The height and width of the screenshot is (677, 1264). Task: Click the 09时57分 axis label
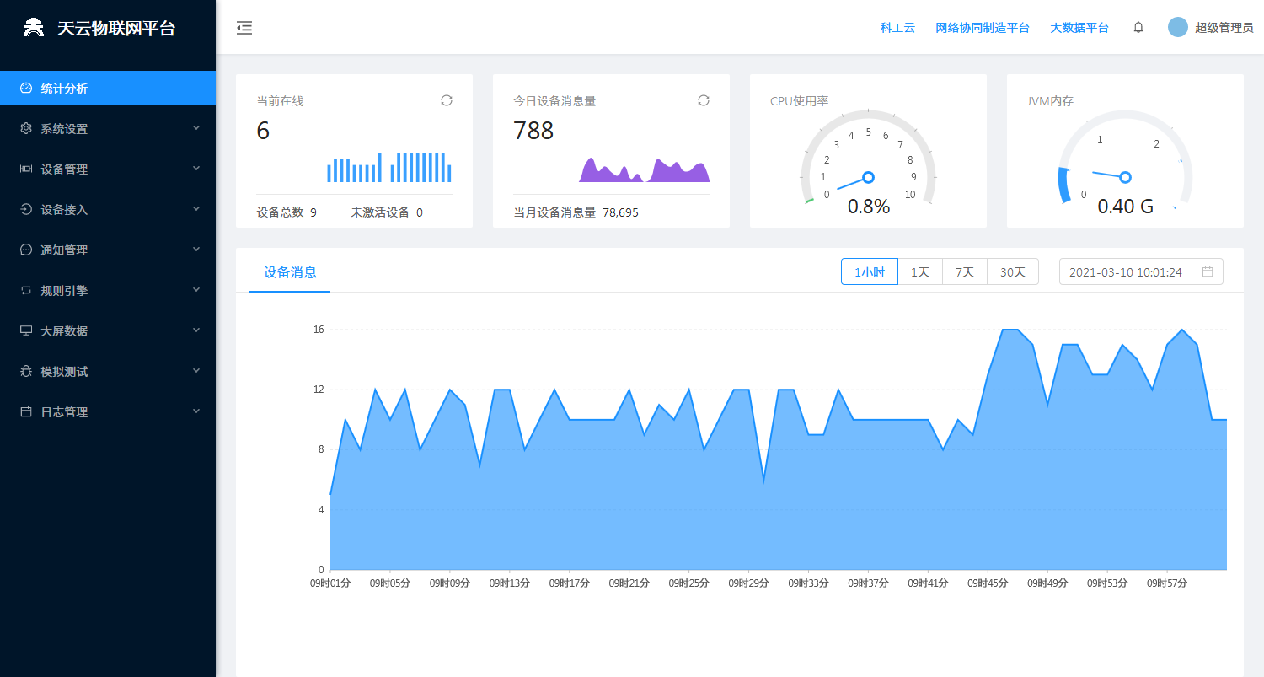1167,583
